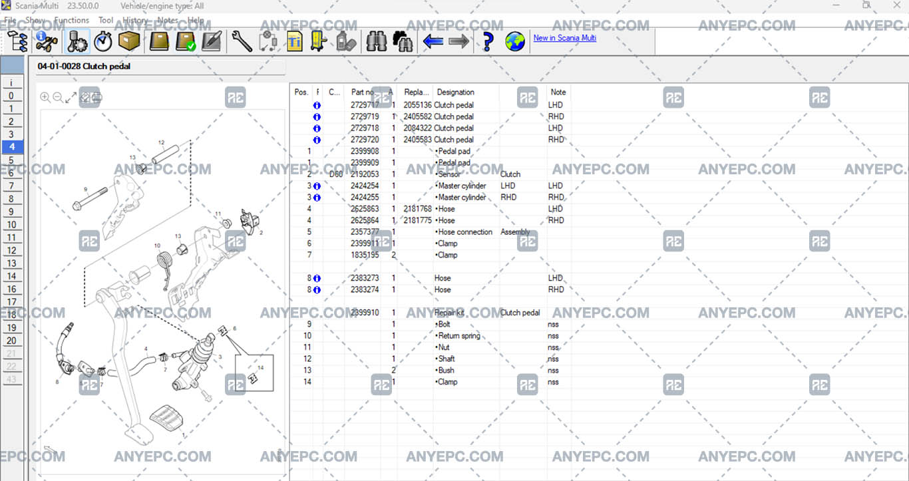The width and height of the screenshot is (909, 481).
Task: Click the oil can icon
Action: click(x=345, y=41)
